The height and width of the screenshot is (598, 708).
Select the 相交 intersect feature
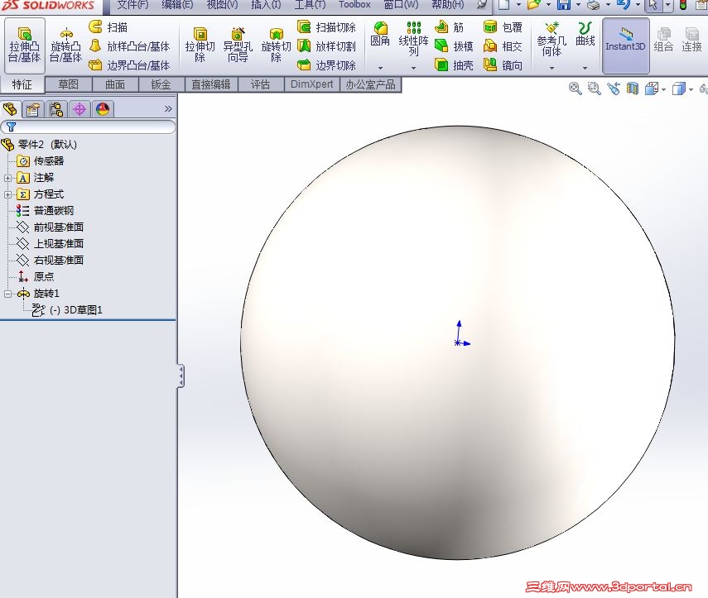503,46
